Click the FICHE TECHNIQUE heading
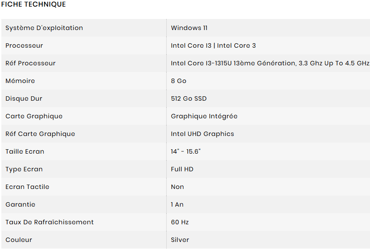370x249 pixels. 34,4
